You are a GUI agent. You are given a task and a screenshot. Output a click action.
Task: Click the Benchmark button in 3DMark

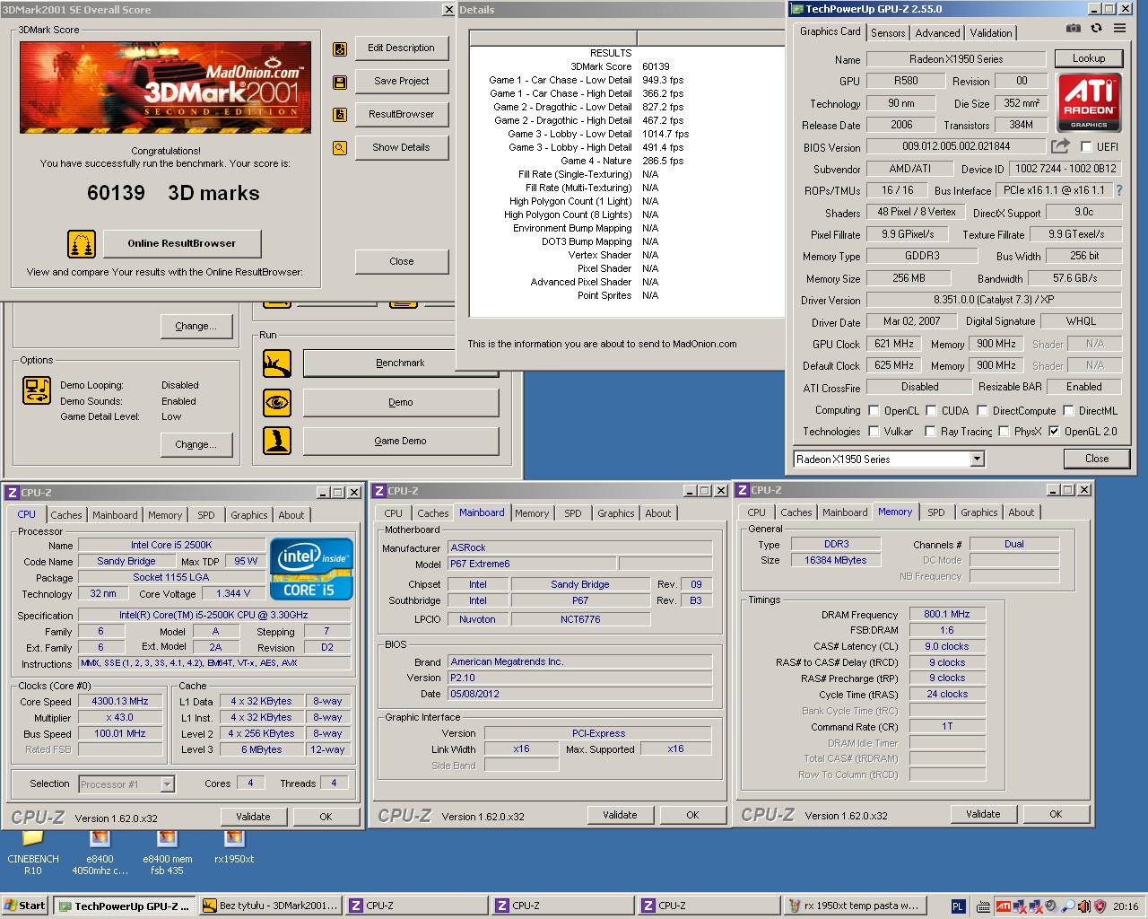(x=400, y=363)
